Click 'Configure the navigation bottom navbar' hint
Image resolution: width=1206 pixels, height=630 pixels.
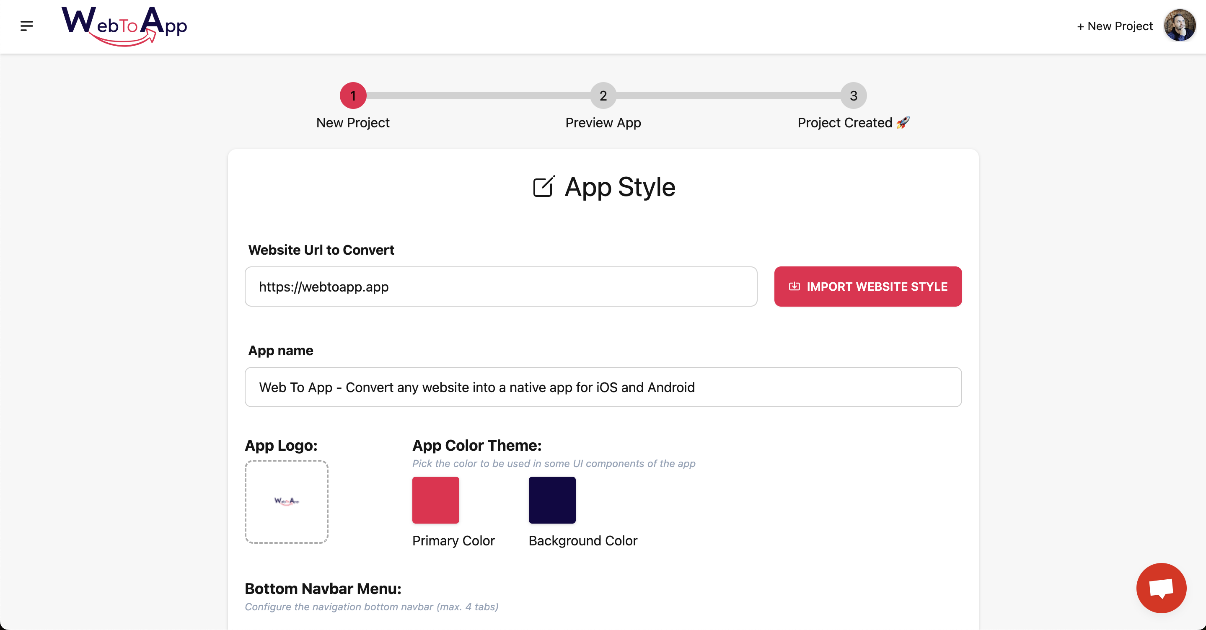pyautogui.click(x=371, y=607)
